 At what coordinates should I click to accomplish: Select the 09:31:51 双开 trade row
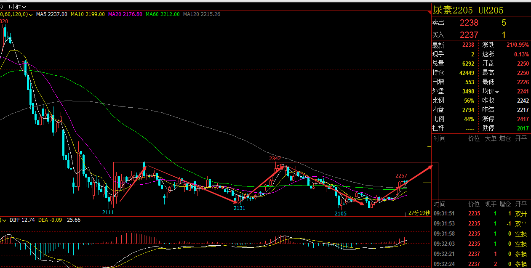click(481, 213)
